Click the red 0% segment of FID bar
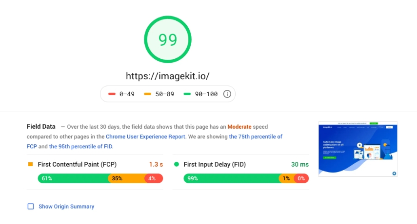The height and width of the screenshot is (224, 417). (301, 178)
